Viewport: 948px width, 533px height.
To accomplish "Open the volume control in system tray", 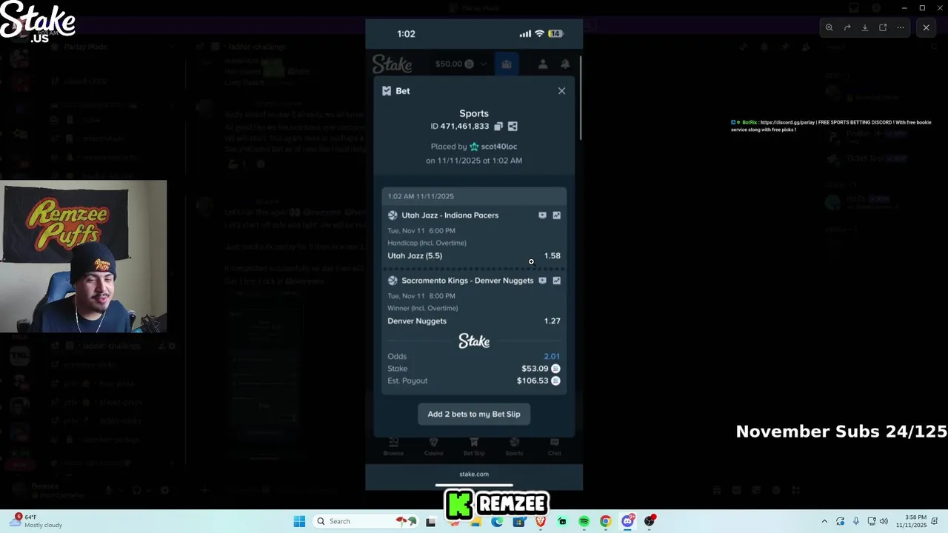I will pos(884,521).
